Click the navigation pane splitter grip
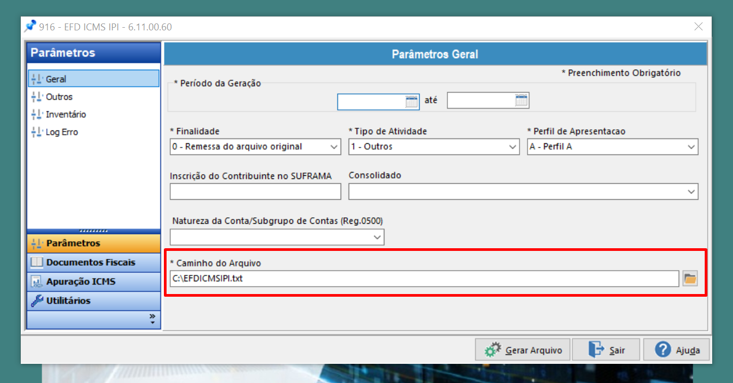 93,231
